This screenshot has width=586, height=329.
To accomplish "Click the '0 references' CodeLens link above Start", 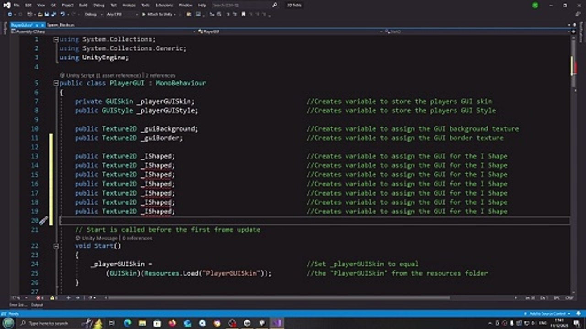I will (137, 238).
